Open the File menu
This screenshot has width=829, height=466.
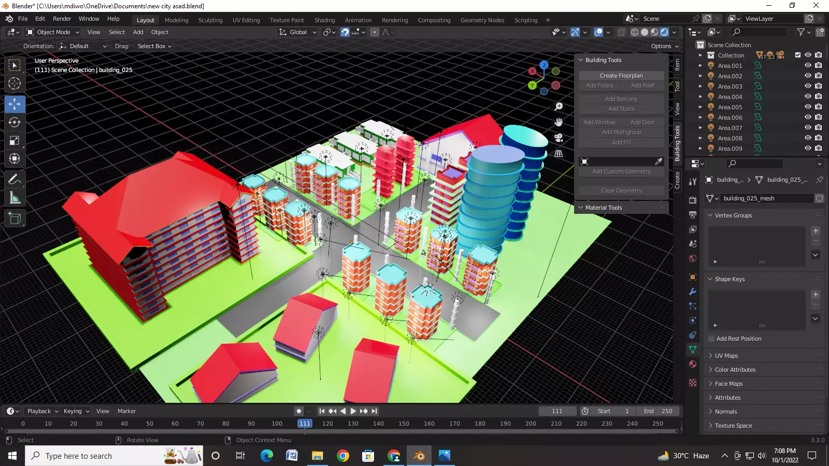[23, 19]
